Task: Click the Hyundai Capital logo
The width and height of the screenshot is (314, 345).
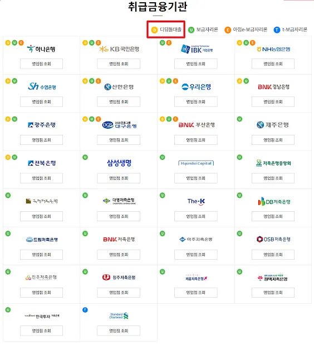Action: [196, 163]
